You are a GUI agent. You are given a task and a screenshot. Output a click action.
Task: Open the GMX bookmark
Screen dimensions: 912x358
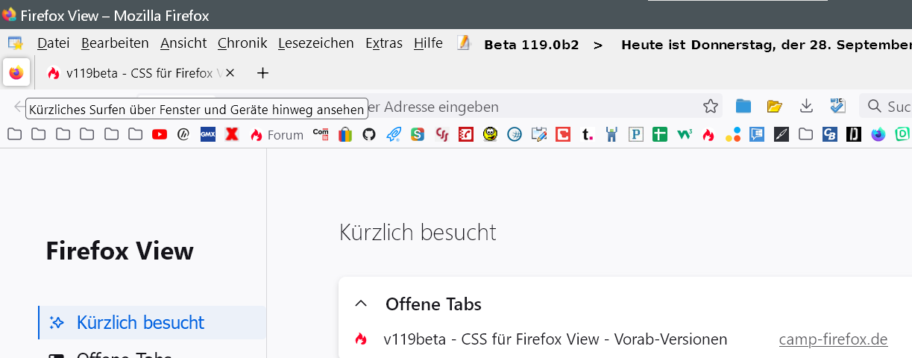coord(208,135)
